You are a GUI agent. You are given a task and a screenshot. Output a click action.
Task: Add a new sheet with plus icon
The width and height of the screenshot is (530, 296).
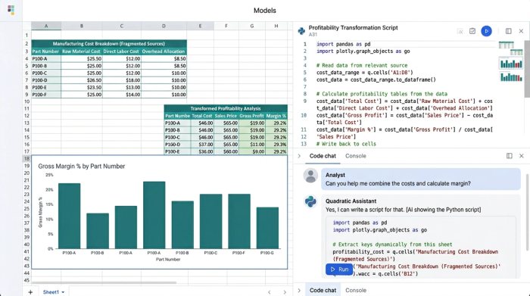click(30, 292)
